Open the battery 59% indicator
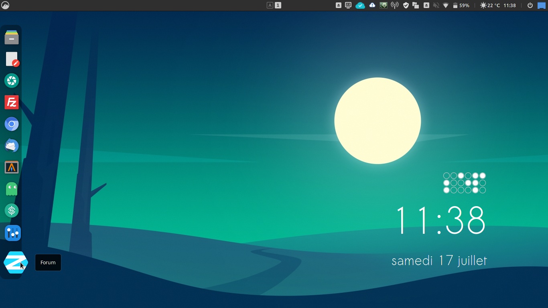This screenshot has height=308, width=548. point(461,6)
